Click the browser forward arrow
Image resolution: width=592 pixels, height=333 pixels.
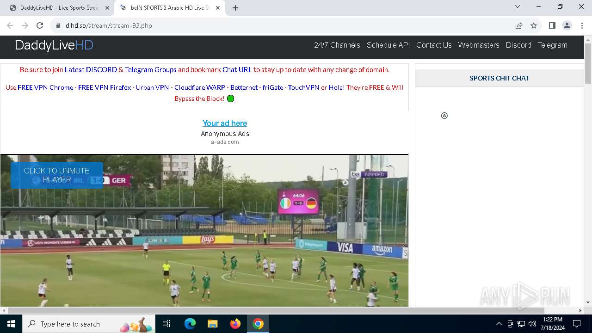tap(25, 25)
